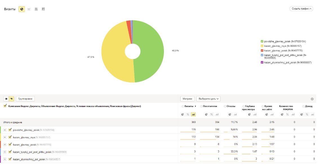Click the Группировки button

click(25, 99)
